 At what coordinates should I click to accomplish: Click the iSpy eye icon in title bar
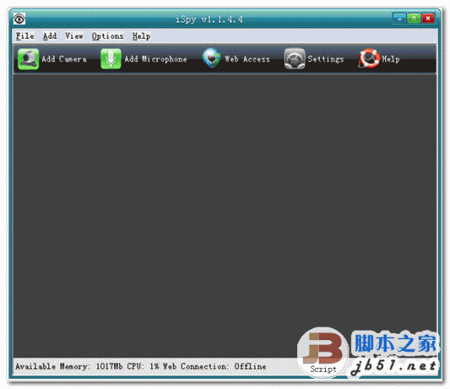click(x=19, y=19)
